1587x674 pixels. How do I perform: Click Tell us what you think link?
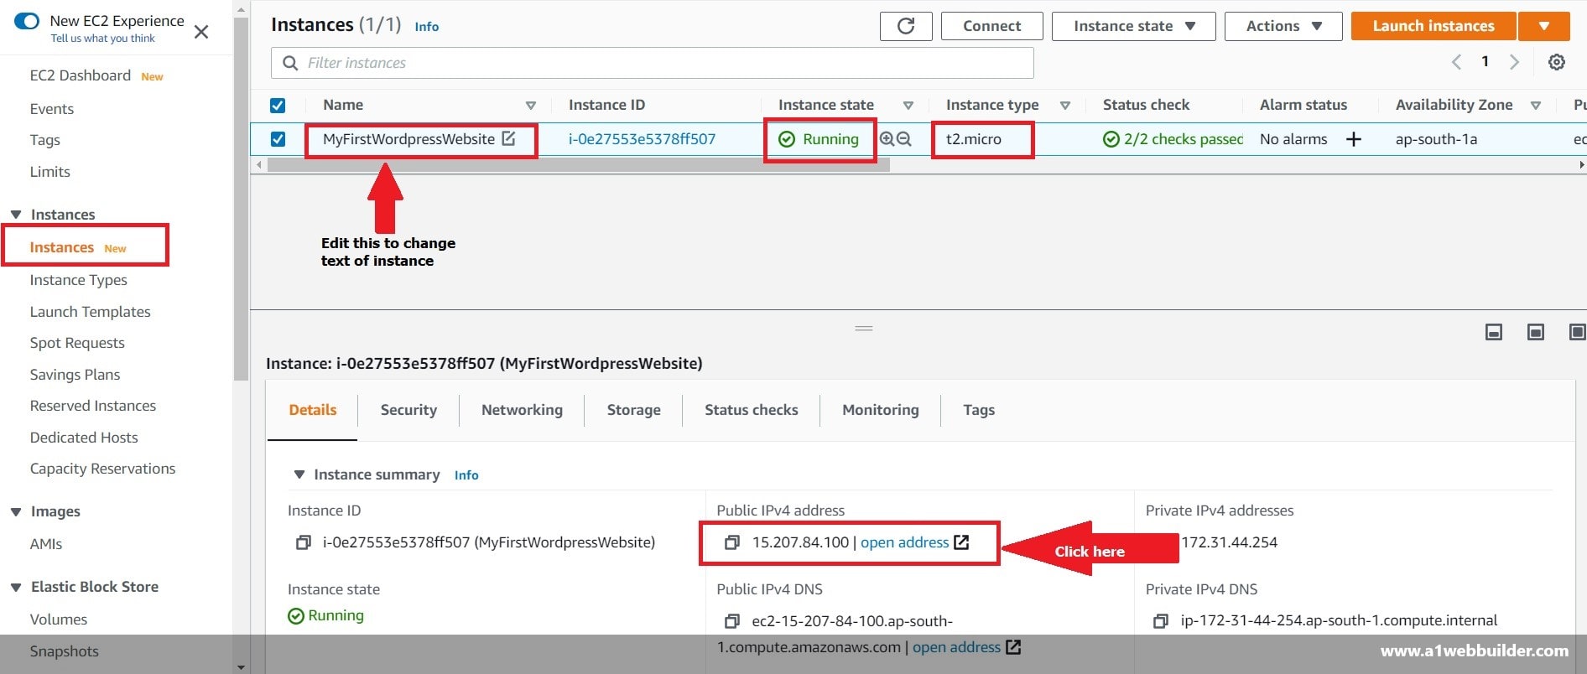tap(102, 39)
